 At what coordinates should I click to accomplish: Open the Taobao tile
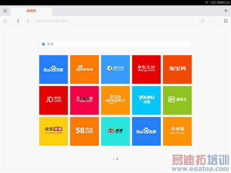tap(177, 70)
